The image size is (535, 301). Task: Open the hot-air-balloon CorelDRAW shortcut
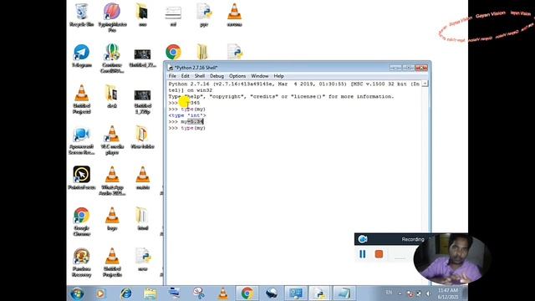click(x=112, y=58)
